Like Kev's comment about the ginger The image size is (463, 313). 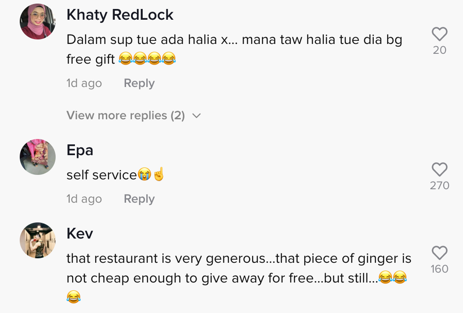(x=439, y=253)
